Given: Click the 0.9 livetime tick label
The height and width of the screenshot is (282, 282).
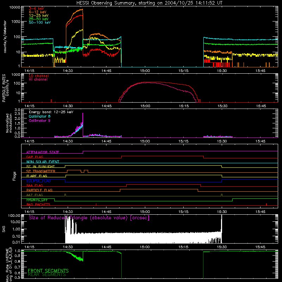Looking at the screenshot, I should point(17,256).
